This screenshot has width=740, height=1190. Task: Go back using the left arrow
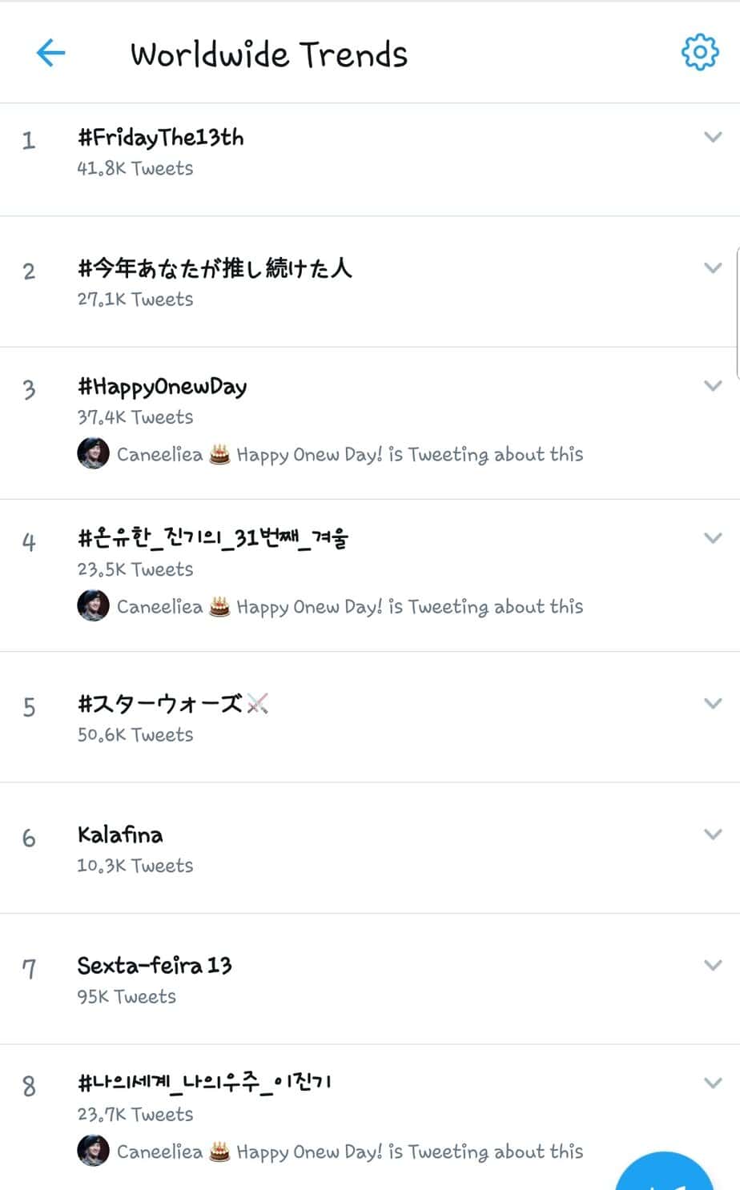pyautogui.click(x=50, y=54)
